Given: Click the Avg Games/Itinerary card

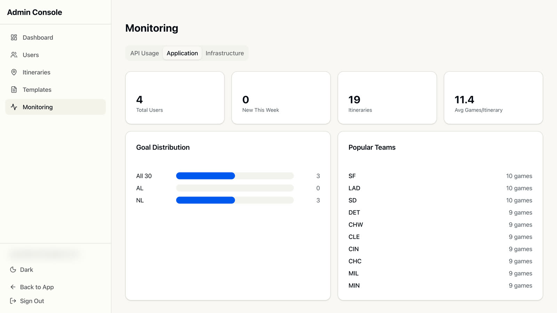Looking at the screenshot, I should (x=493, y=98).
